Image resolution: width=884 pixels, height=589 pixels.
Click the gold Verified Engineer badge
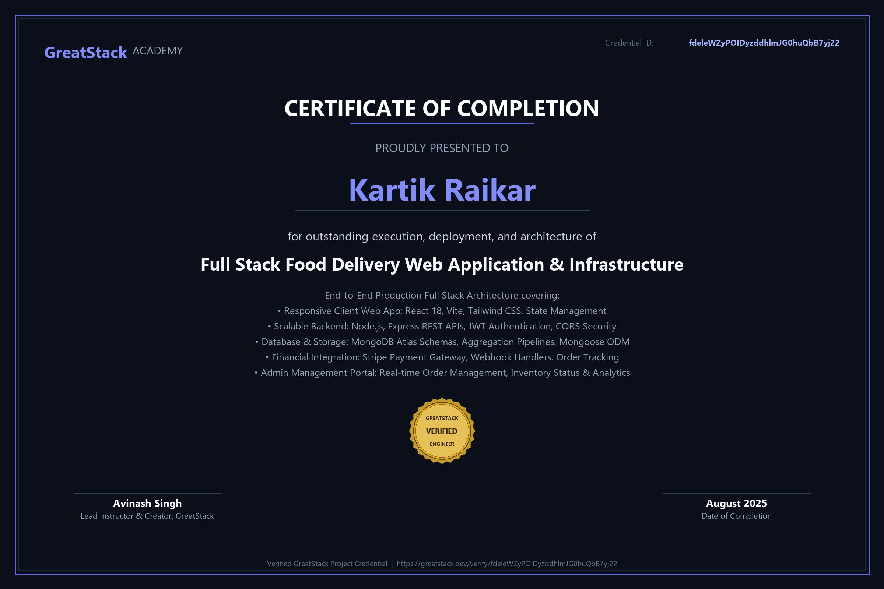click(x=442, y=431)
